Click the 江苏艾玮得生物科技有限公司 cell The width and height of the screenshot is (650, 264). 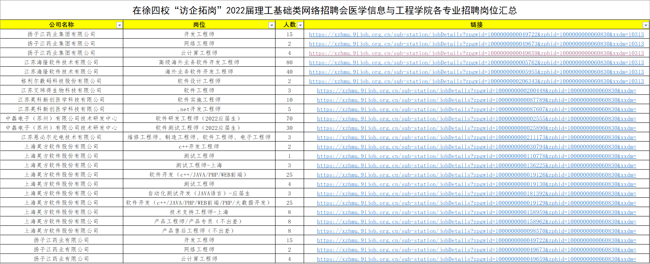[x=61, y=90]
